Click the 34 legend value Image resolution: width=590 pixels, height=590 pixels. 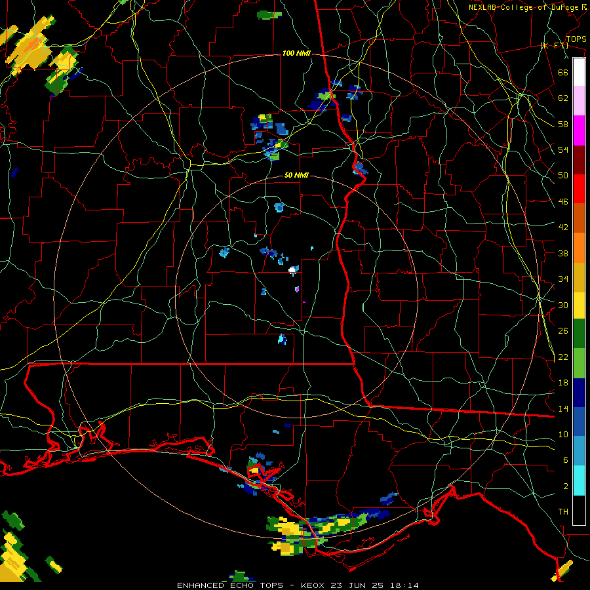pos(563,279)
